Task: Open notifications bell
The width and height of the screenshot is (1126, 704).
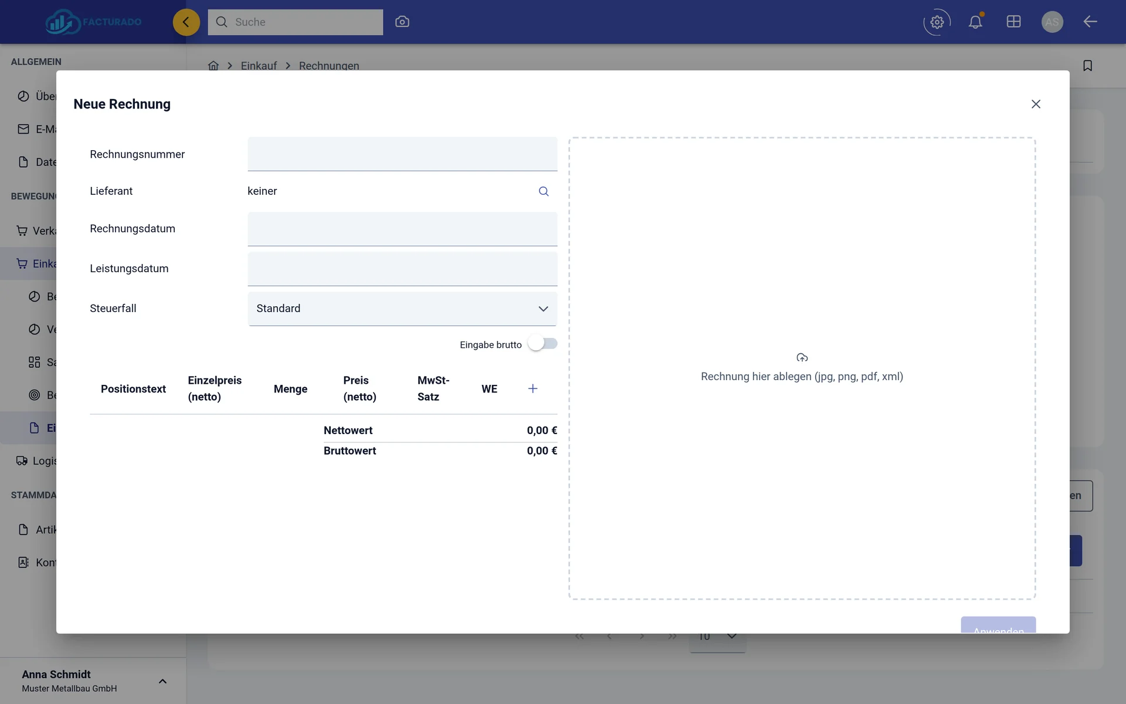Action: [x=975, y=22]
